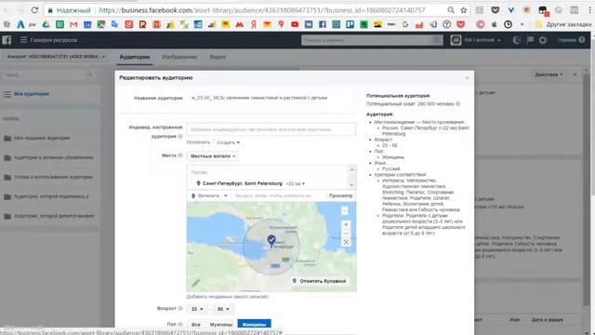Open the Gmail bookmark icon

point(73,25)
